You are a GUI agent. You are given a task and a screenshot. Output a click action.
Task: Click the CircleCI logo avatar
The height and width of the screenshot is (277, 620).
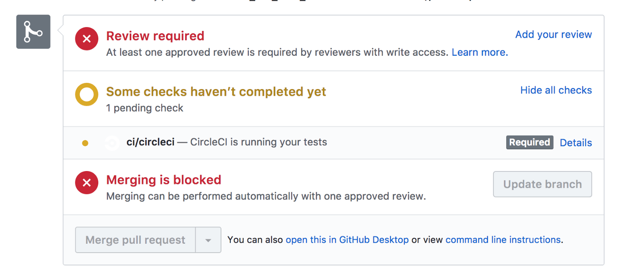pos(112,143)
